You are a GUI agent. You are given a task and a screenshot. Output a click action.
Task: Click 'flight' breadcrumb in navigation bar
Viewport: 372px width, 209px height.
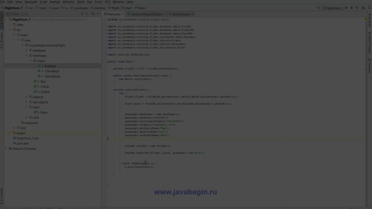(x=115, y=8)
